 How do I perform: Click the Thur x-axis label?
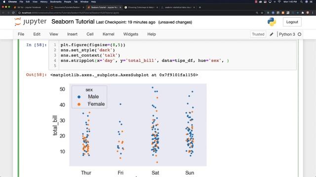coord(86,173)
